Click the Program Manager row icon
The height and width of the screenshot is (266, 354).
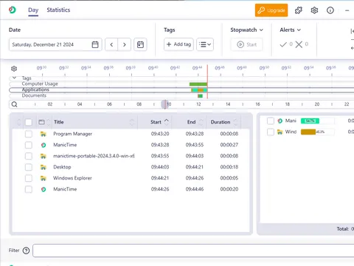click(x=44, y=134)
